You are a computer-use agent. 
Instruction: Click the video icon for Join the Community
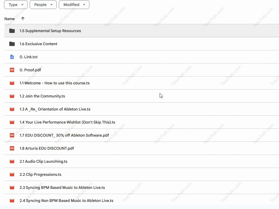[12, 96]
